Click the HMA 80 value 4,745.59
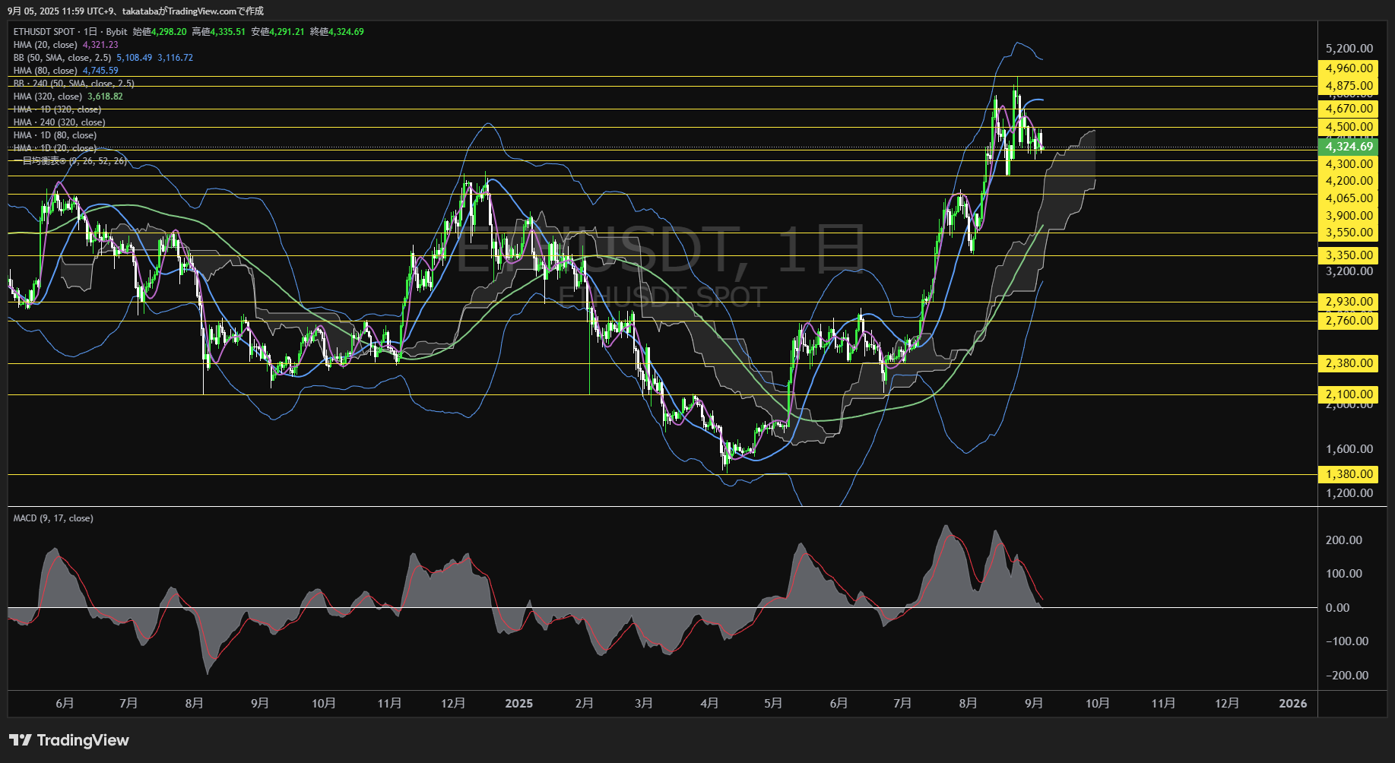Screen dimensions: 1395x763 click(100, 71)
